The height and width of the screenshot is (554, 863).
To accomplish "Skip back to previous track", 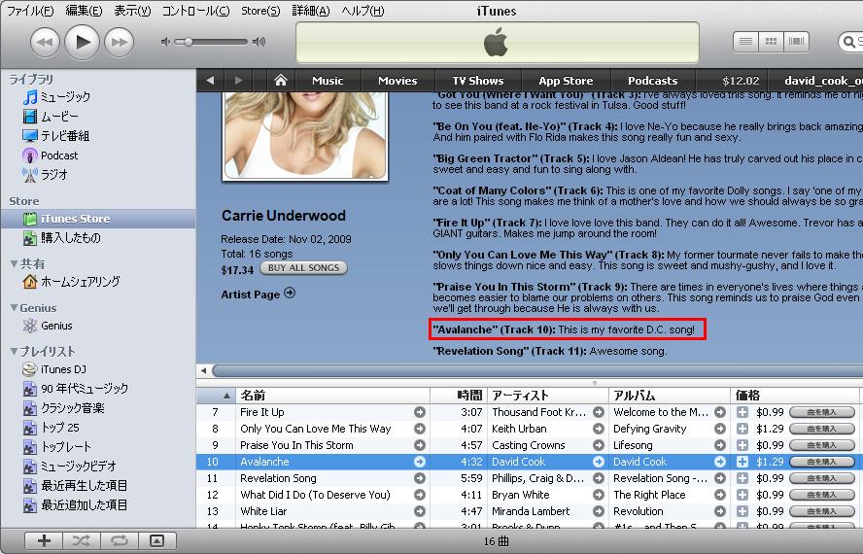I will click(45, 43).
